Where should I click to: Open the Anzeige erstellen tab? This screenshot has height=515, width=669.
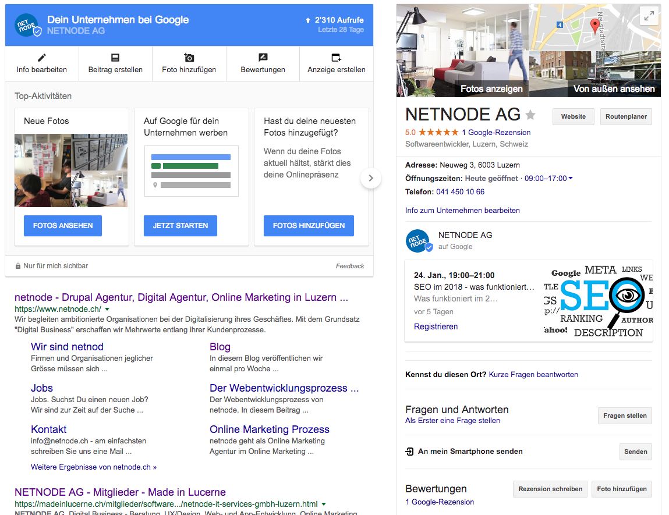click(336, 63)
